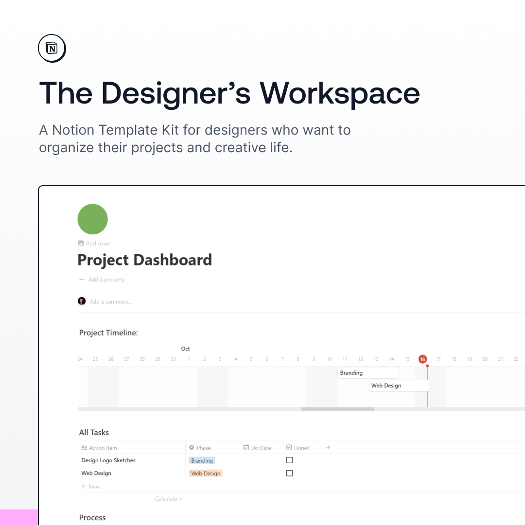Click the user avatar by the comment field

[82, 301]
